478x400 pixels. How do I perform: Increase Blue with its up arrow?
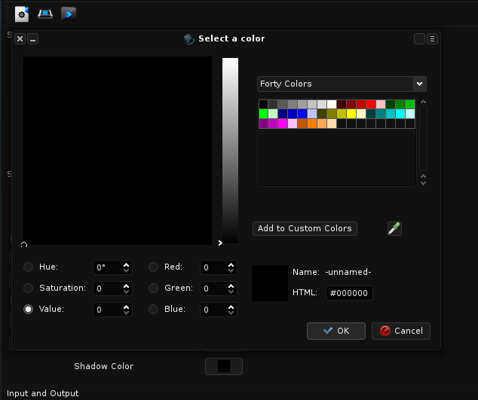click(x=231, y=307)
